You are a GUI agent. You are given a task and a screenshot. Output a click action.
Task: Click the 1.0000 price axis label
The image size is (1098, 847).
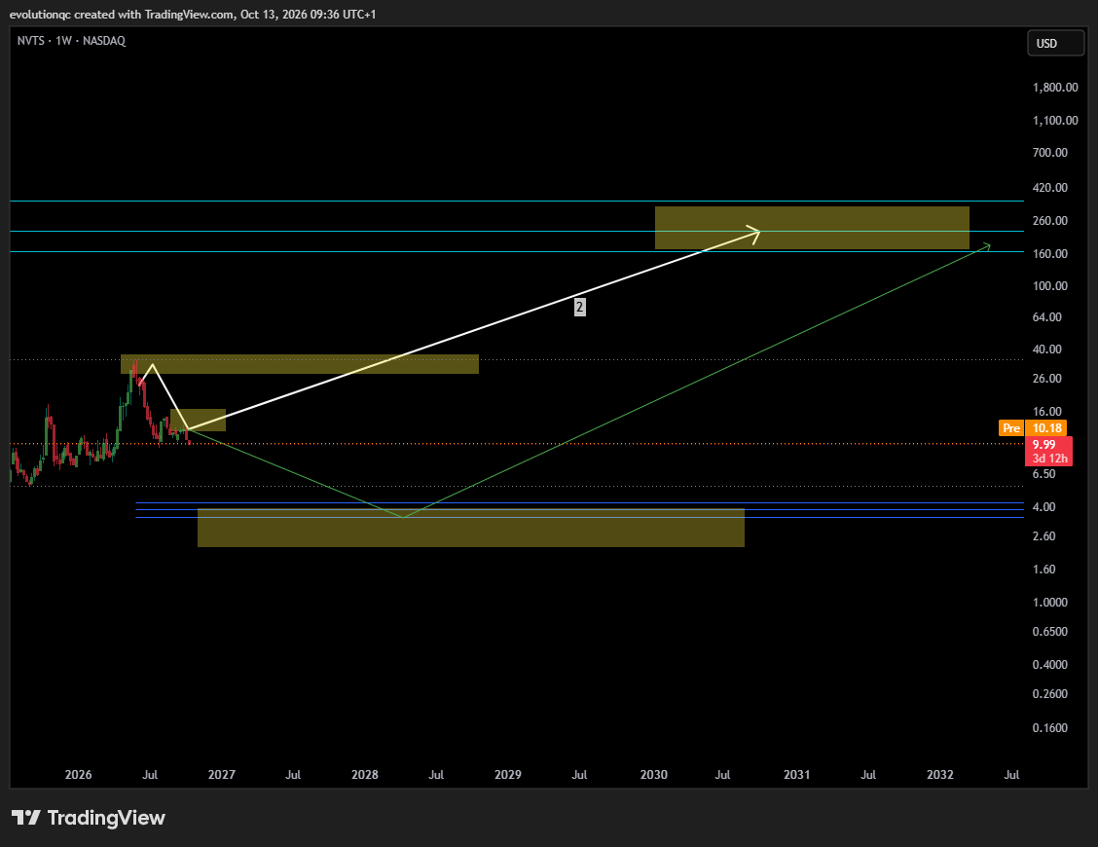click(1050, 603)
